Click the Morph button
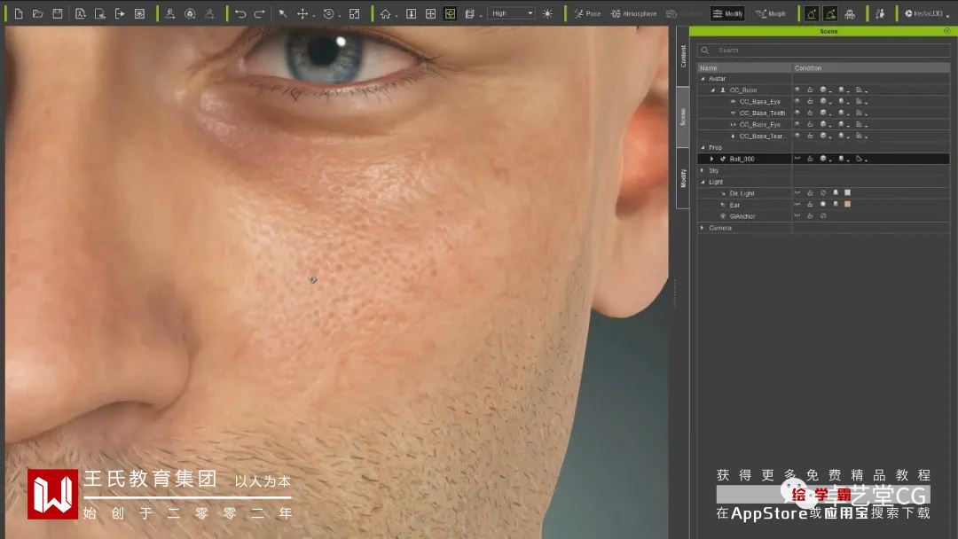Viewport: 958px width, 539px height. pyautogui.click(x=771, y=13)
